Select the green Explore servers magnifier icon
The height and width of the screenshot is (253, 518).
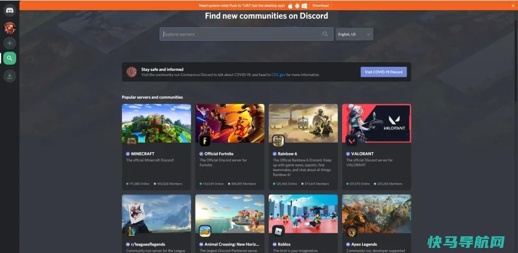pos(10,58)
